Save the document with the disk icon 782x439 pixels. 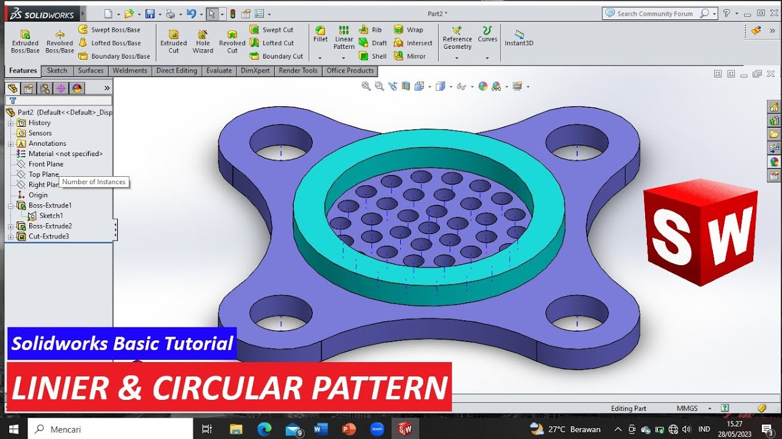pyautogui.click(x=150, y=13)
